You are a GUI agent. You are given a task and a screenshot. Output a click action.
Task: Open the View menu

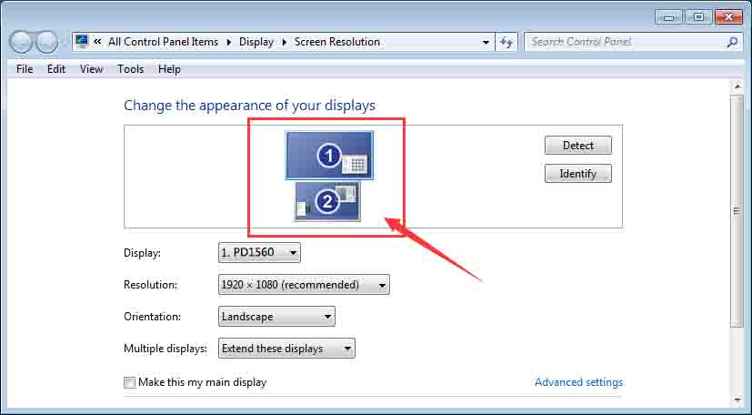pyautogui.click(x=91, y=69)
